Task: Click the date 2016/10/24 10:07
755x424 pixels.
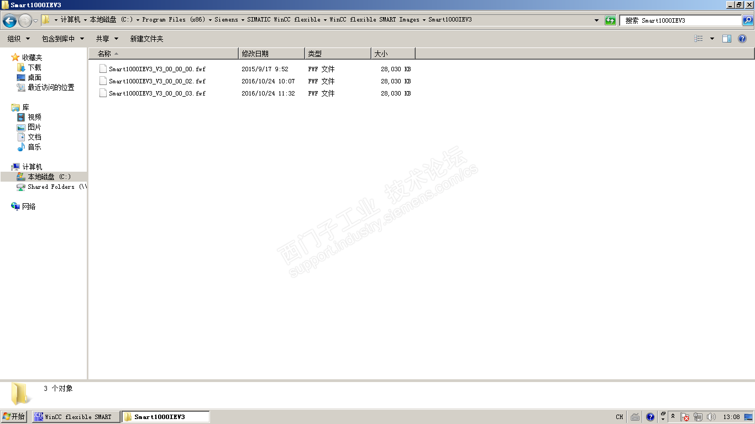Action: [x=268, y=81]
